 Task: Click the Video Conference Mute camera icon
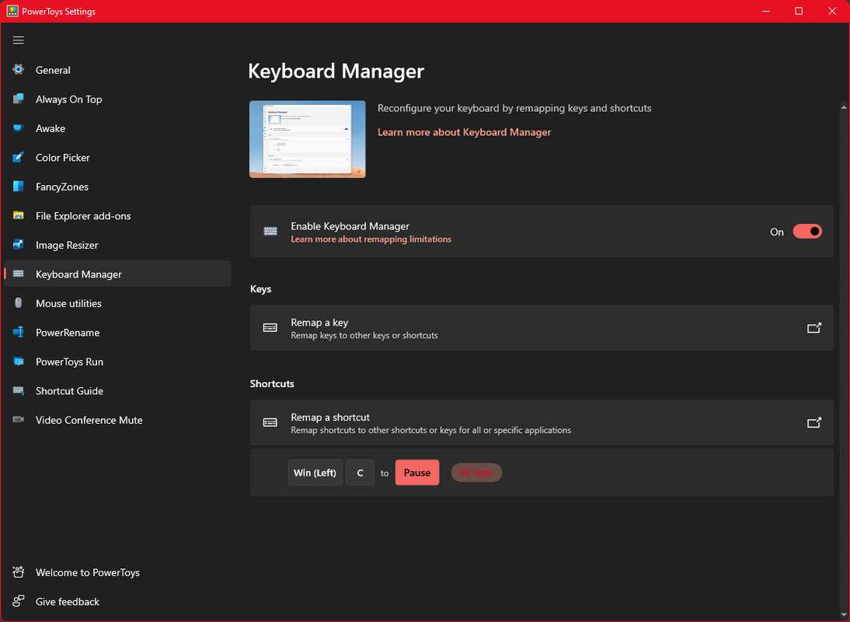click(19, 420)
